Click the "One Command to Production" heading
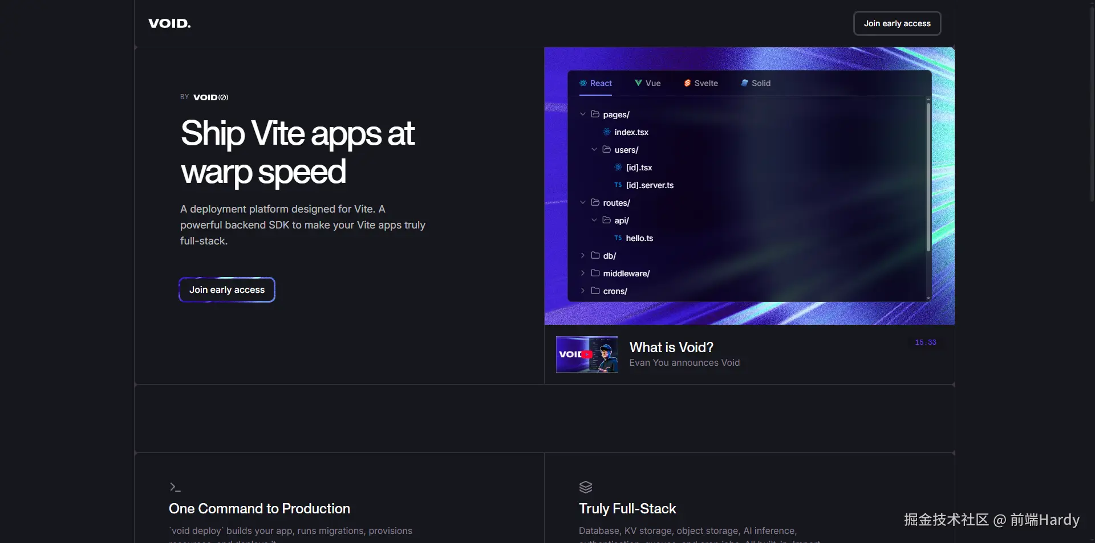 click(x=259, y=509)
